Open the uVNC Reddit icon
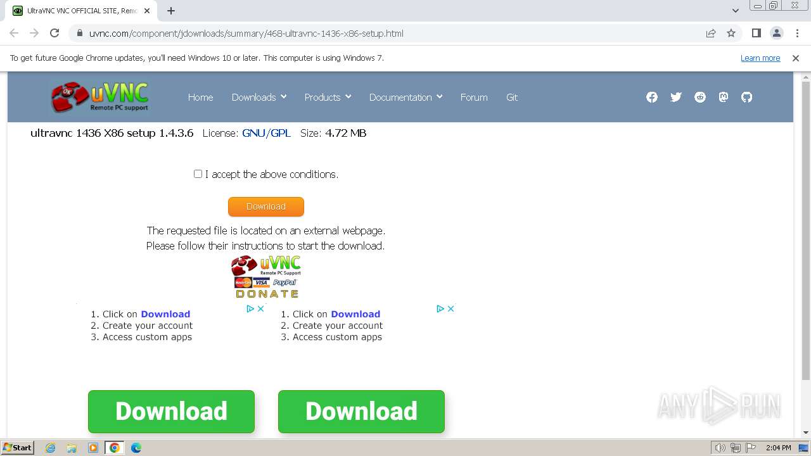 (700, 97)
